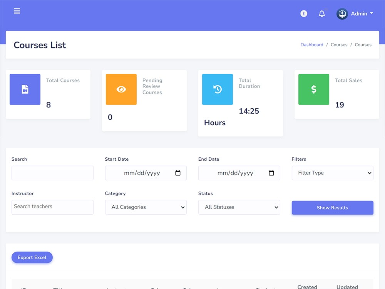Screen dimensions: 385x289
Task: Click the Total Sales value 19
Action: 340,105
